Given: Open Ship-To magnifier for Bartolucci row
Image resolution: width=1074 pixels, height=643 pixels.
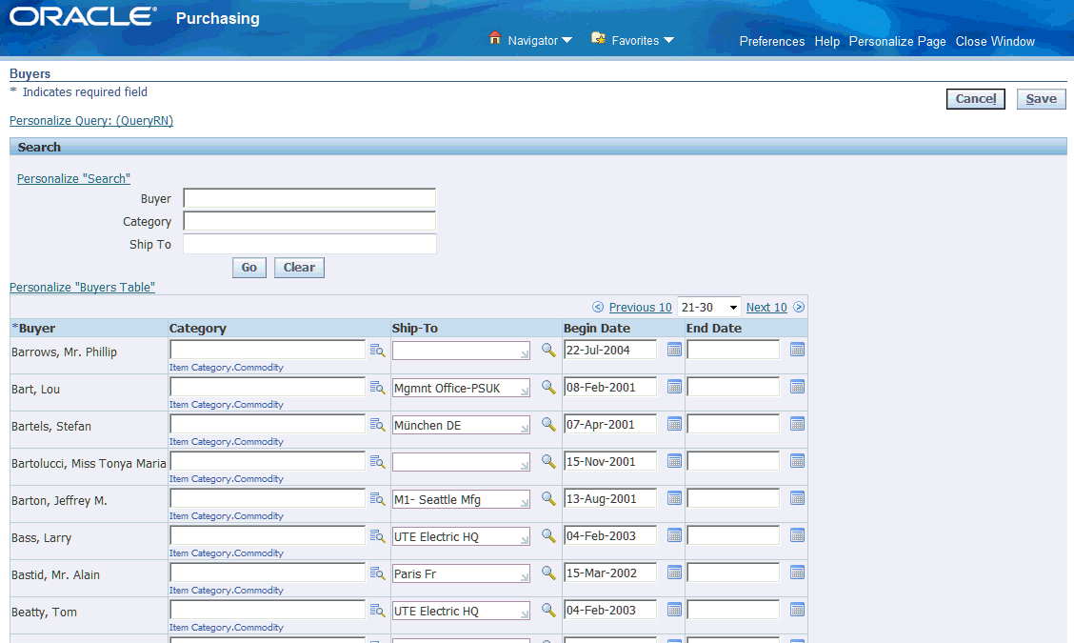Looking at the screenshot, I should pyautogui.click(x=548, y=461).
